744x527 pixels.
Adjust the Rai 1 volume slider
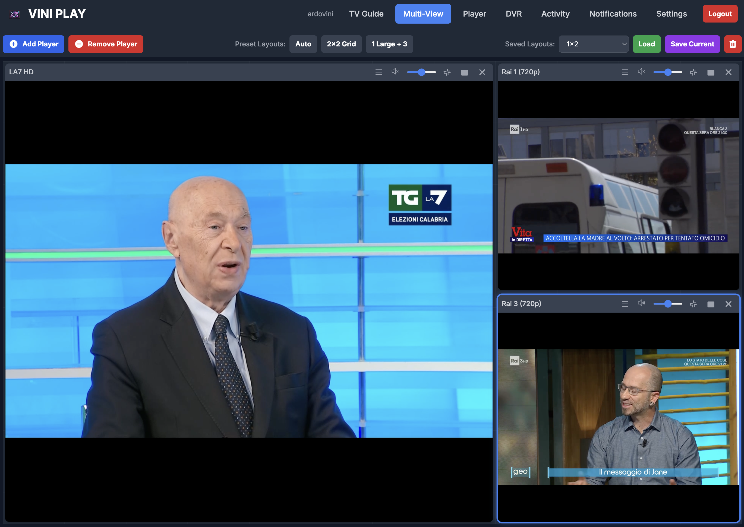(668, 72)
